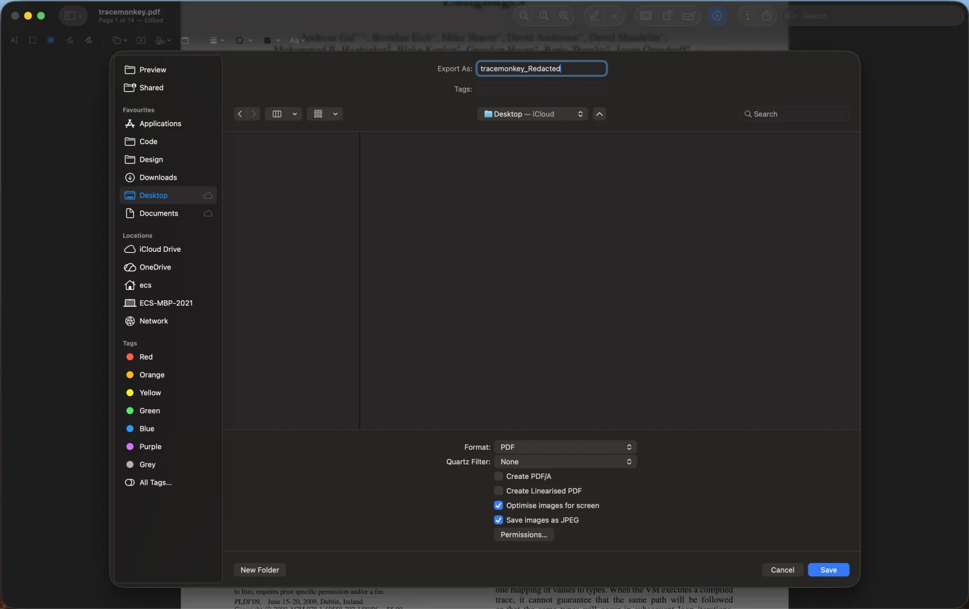
Task: Select the Rectangular Selection tool in markup bar
Action: pyautogui.click(x=33, y=41)
